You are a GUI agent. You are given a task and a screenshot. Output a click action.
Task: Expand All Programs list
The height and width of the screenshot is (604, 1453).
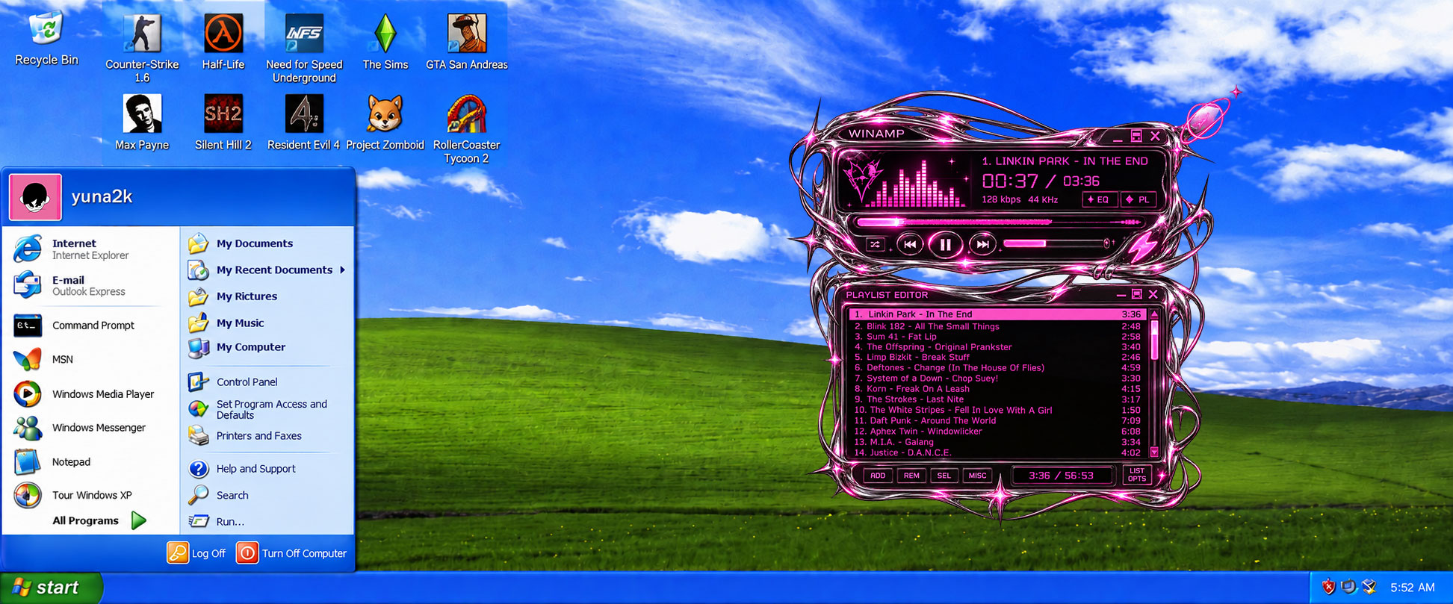[98, 520]
